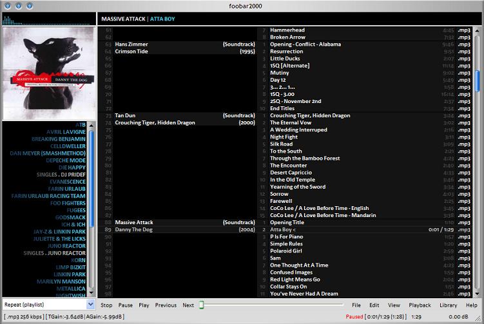
Task: Select the track Night Fight
Action: (284, 137)
